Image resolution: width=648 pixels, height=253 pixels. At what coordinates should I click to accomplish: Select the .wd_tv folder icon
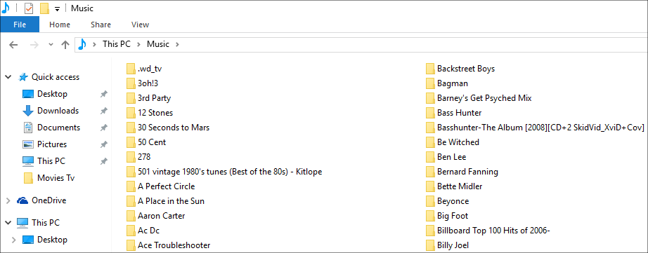(x=131, y=69)
